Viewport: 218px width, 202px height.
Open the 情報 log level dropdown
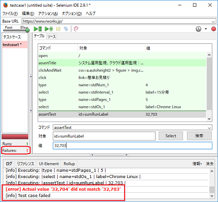tap(197, 163)
